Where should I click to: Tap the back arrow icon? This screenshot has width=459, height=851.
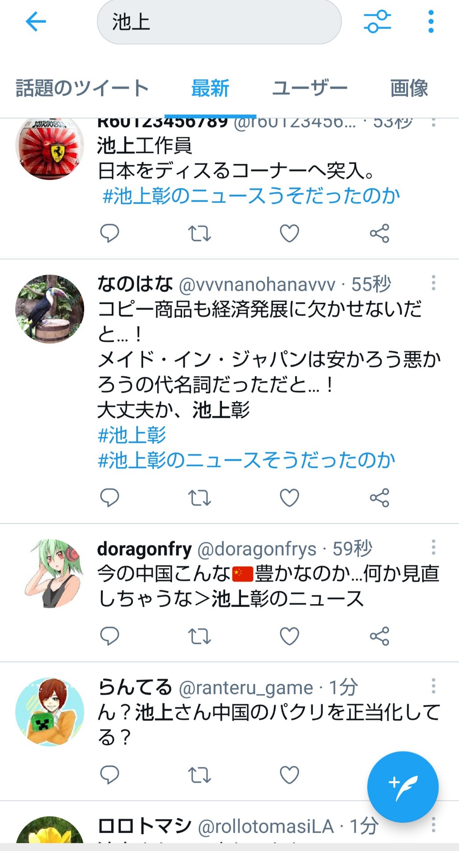36,21
